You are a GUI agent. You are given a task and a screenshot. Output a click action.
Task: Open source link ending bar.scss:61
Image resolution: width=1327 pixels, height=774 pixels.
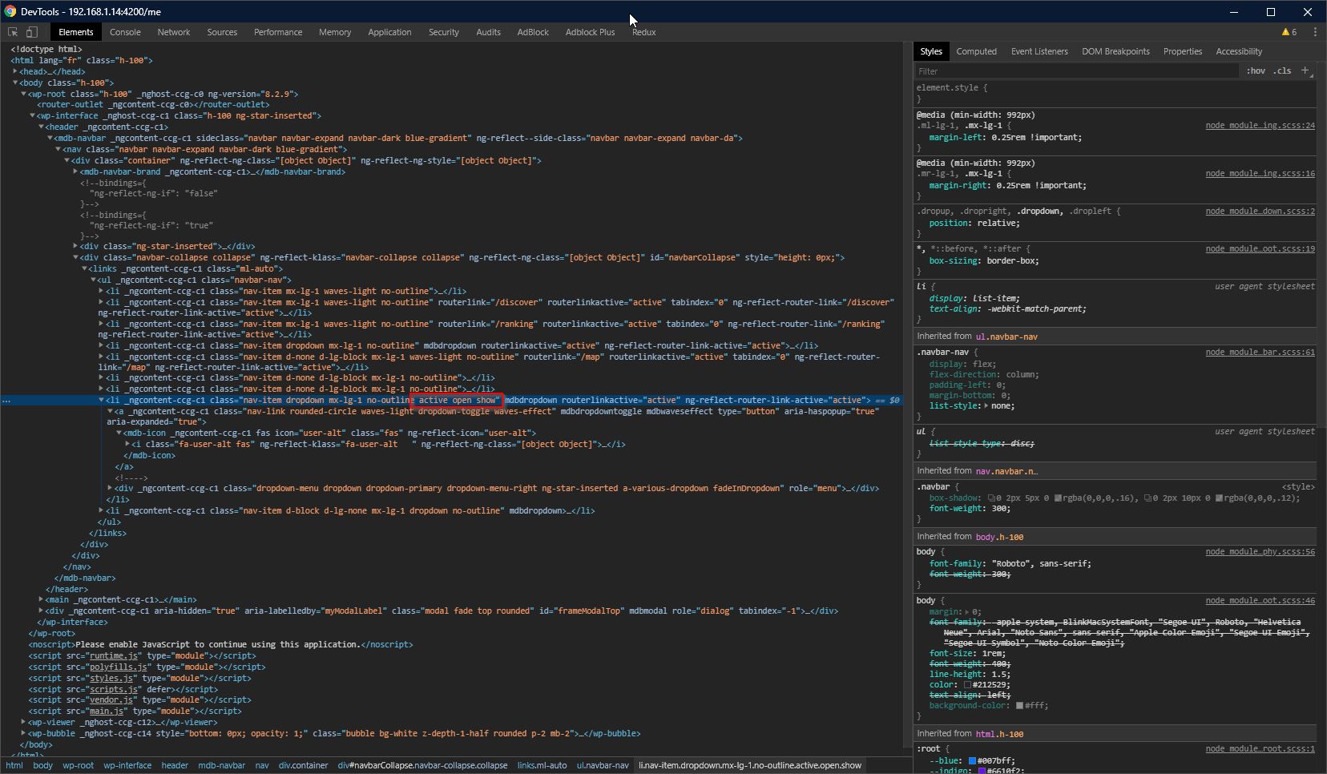[1260, 353]
